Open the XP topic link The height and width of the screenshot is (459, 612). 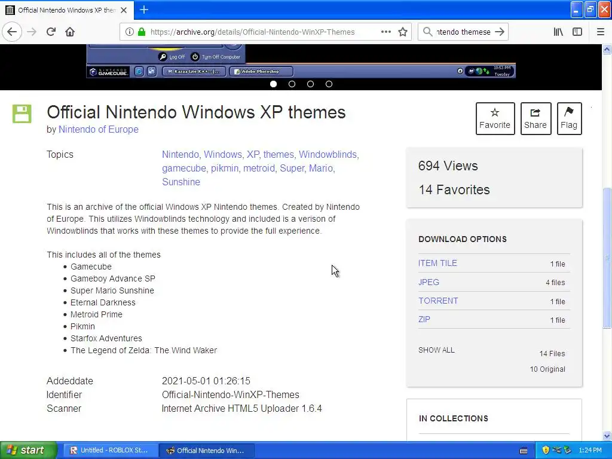pos(253,155)
